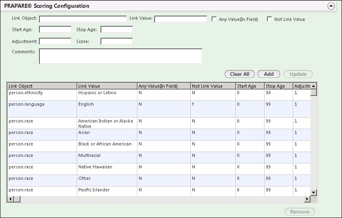Click the Link Object input field

coord(83,19)
